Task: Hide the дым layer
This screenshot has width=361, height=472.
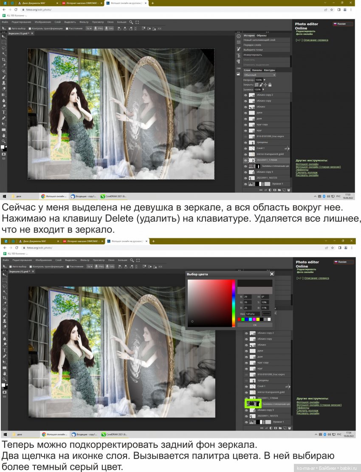Action: pos(245,119)
